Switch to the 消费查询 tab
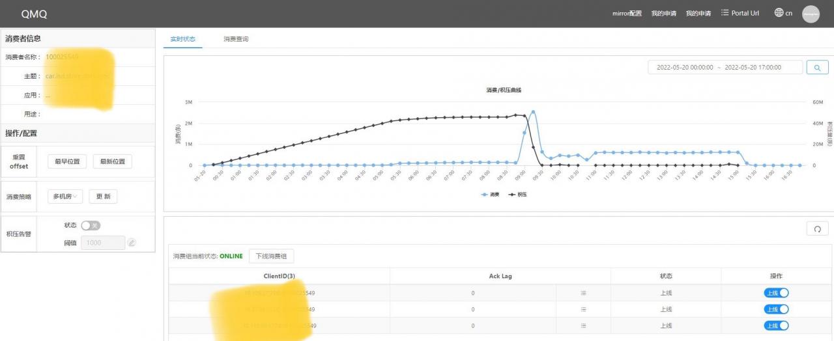The width and height of the screenshot is (834, 341). [236, 39]
